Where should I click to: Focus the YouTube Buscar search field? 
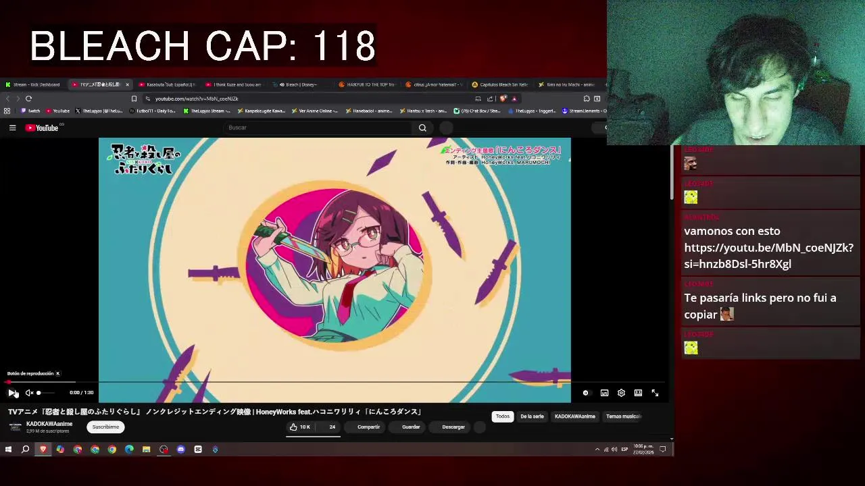318,128
